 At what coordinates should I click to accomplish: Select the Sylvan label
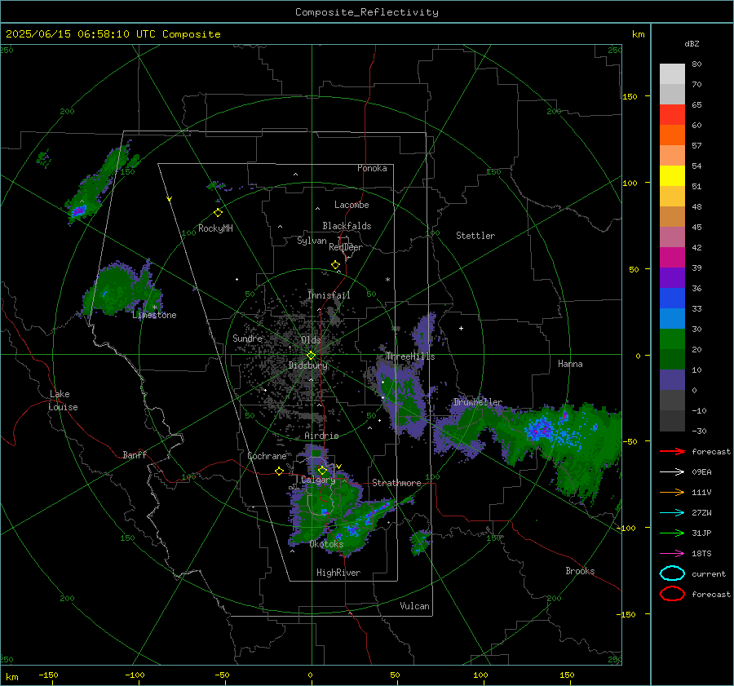pyautogui.click(x=312, y=241)
